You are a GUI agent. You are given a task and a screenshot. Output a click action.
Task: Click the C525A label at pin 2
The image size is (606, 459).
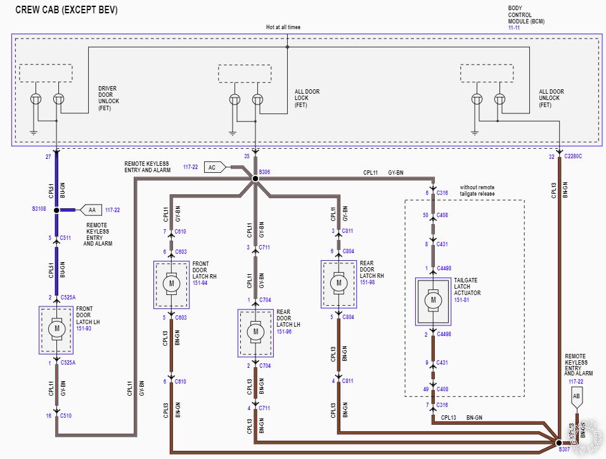tap(68, 298)
